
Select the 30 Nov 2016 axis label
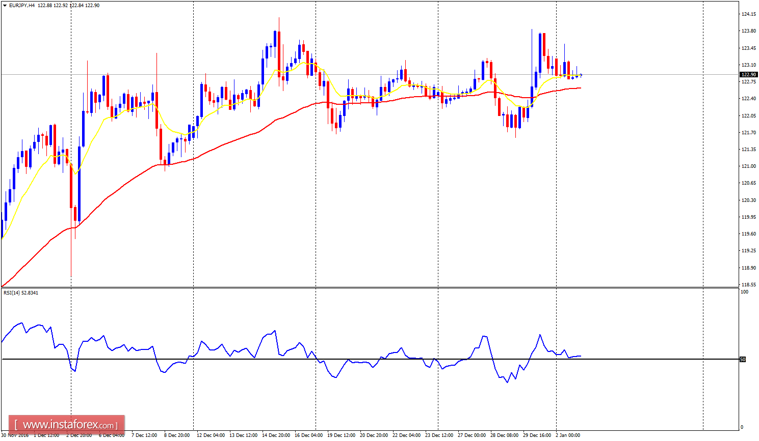pos(14,436)
